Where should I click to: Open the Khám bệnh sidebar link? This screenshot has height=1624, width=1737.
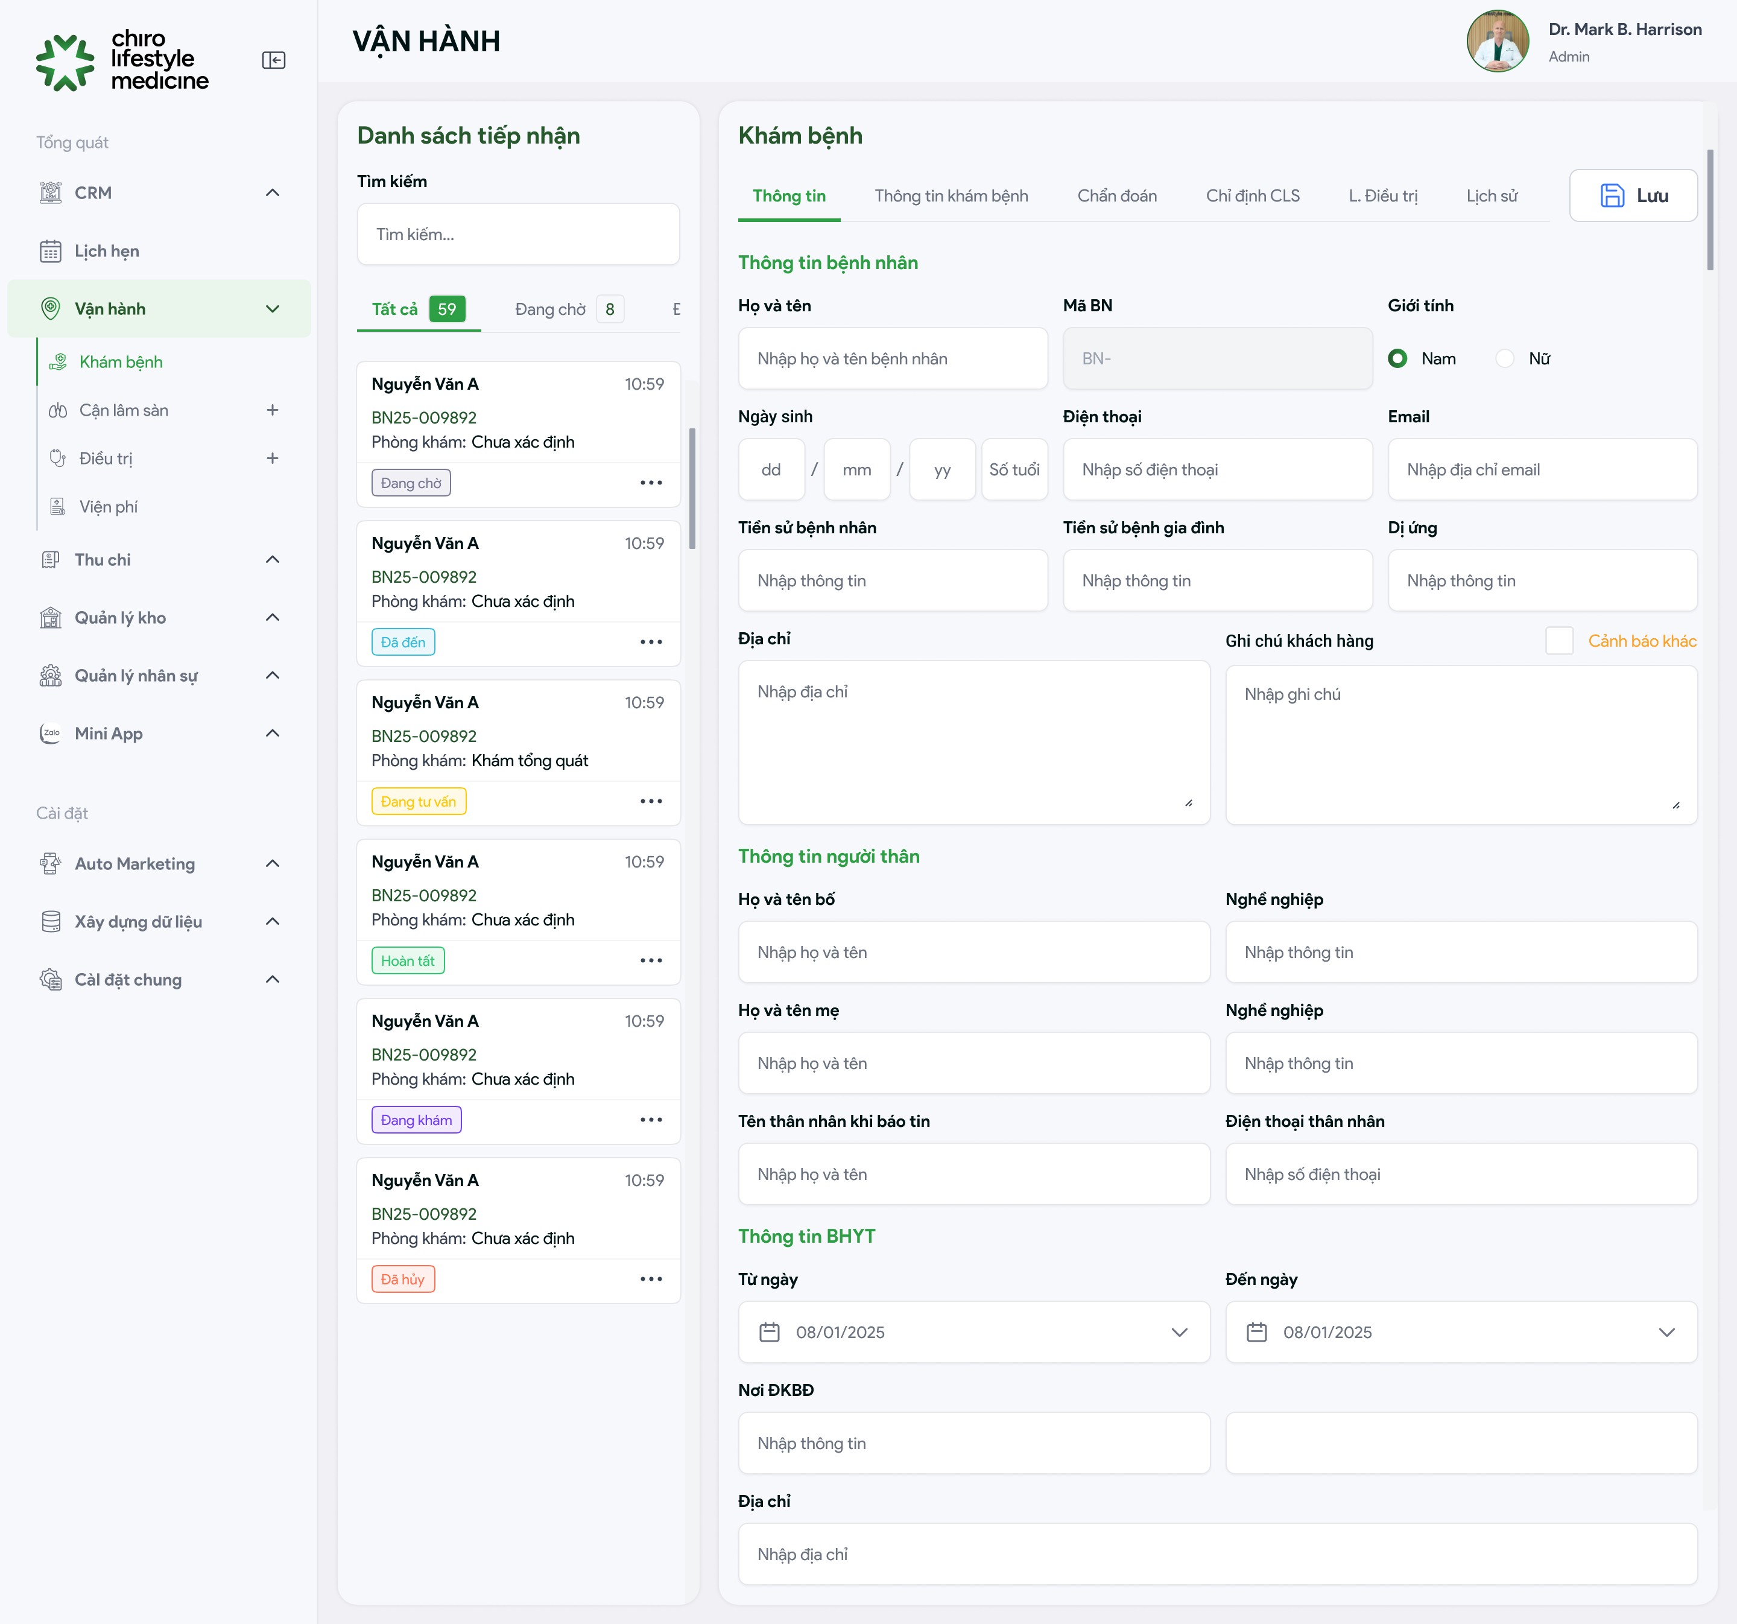(x=121, y=362)
